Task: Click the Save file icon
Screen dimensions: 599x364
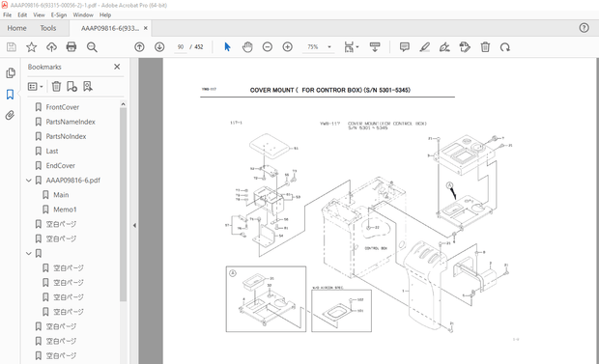Action: [x=12, y=47]
